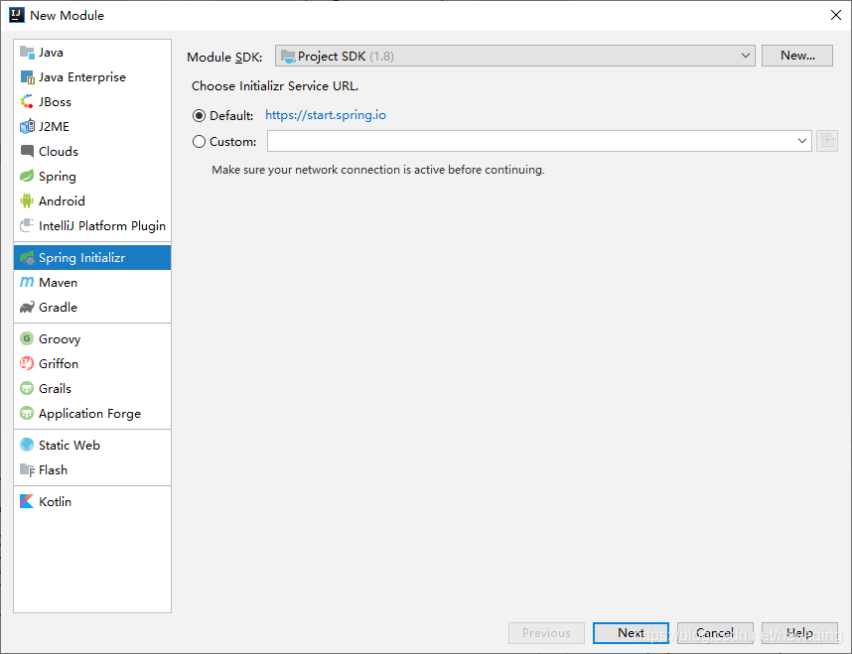
Task: Select IntelliJ Platform Plugin in the list
Action: pos(92,225)
